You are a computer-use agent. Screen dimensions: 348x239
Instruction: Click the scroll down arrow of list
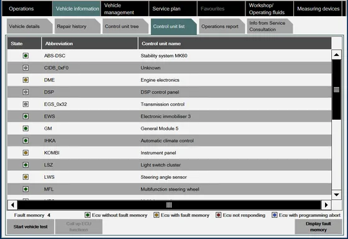(336, 195)
